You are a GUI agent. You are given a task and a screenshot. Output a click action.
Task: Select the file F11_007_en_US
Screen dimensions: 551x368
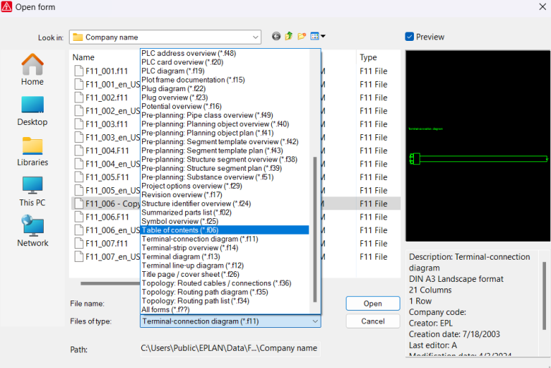(x=108, y=257)
